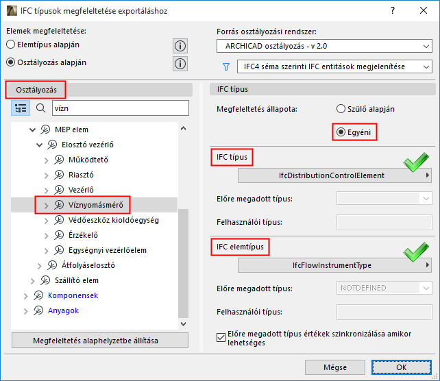Select Szülő alapján radio button
Image resolution: width=440 pixels, height=381 pixels.
341,108
